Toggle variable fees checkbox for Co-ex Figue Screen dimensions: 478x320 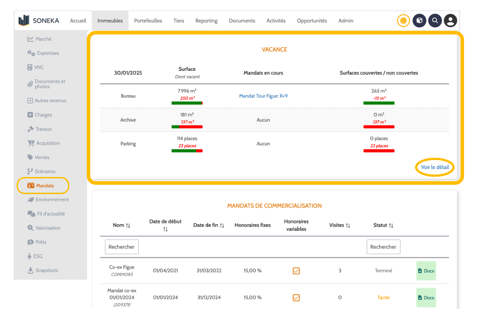tap(296, 271)
